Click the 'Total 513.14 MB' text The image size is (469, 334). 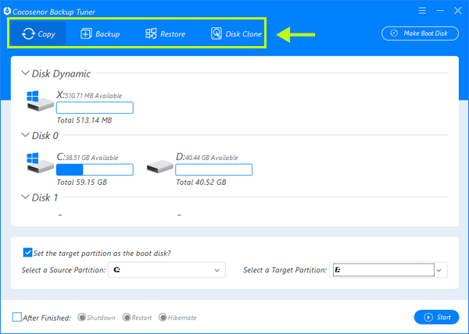[84, 120]
